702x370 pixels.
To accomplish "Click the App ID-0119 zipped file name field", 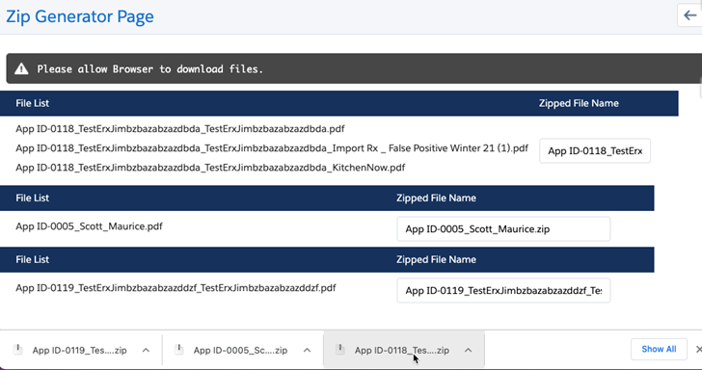I will point(503,291).
